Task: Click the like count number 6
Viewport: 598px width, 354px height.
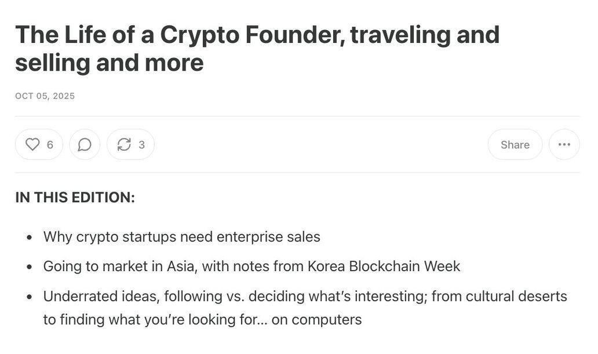Action: tap(50, 145)
